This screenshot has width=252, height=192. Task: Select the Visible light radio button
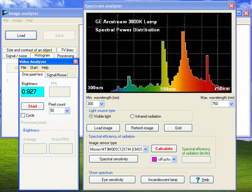click(91, 116)
